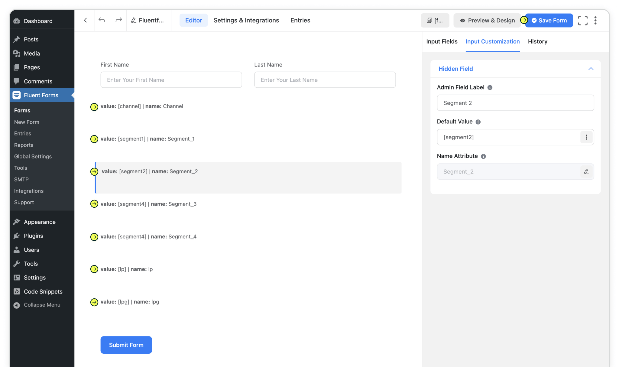Image resolution: width=619 pixels, height=367 pixels.
Task: Open Default Value shortcode options menu
Action: point(586,137)
